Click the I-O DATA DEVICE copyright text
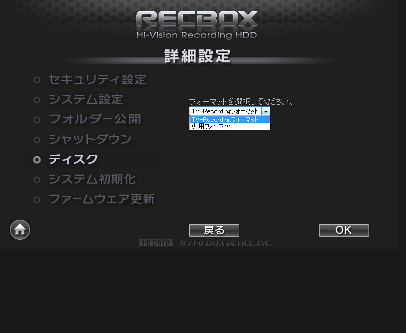 click(x=226, y=243)
